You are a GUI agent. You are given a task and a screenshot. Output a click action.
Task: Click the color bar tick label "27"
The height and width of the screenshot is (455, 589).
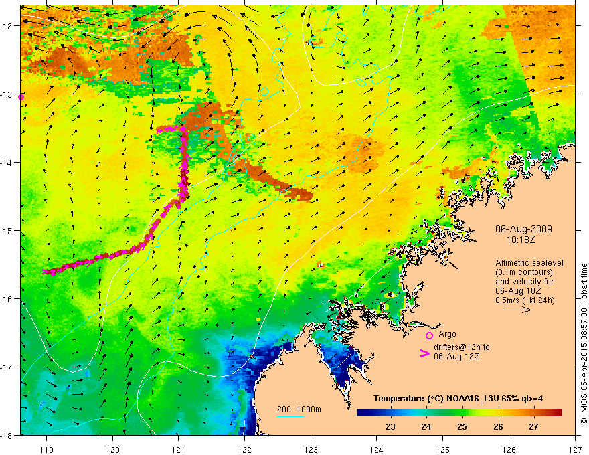click(x=533, y=427)
